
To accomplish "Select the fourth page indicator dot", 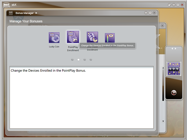I will (x=91, y=60).
